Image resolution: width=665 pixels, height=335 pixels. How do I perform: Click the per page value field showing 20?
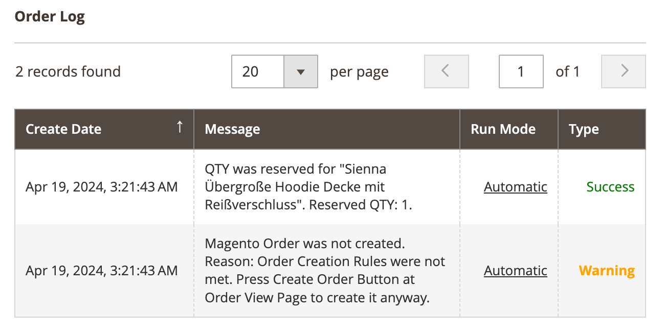point(257,71)
